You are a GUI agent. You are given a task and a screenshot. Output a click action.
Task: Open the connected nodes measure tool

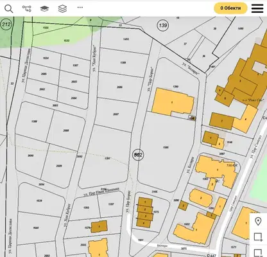(x=27, y=8)
